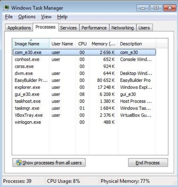Switch to the Services tab

coord(68,28)
